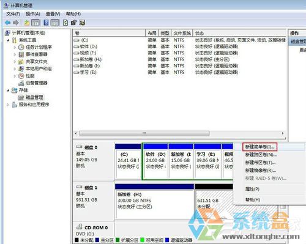Expand the 性能 node arrow
Image resolution: width=306 pixels, height=244 pixels.
[x=15, y=76]
